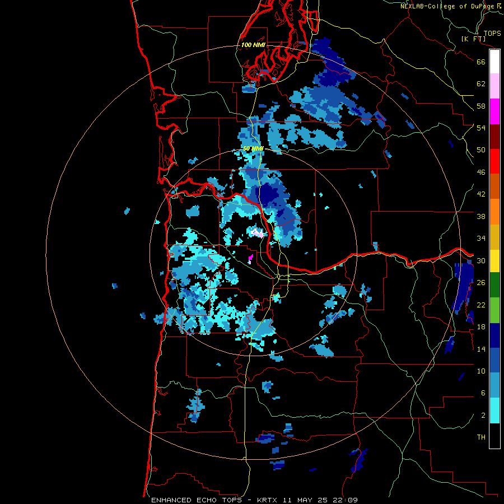
Task: Click the small magenta echo top cell
Action: click(250, 258)
